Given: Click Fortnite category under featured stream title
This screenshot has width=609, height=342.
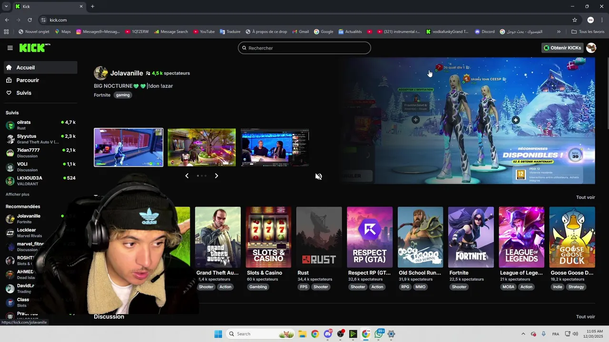Looking at the screenshot, I should pos(102,95).
